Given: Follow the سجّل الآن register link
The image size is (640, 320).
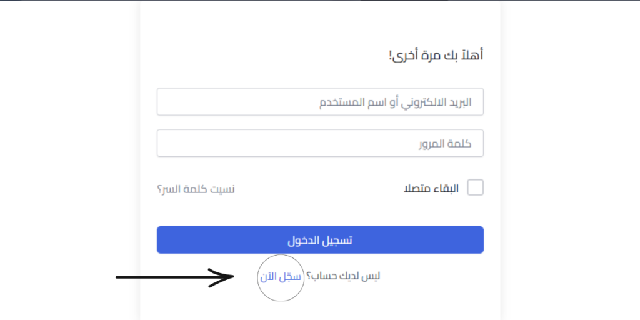Looking at the screenshot, I should pyautogui.click(x=281, y=277).
